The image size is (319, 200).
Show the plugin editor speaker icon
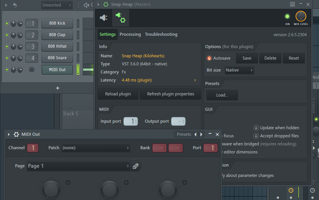[104, 18]
